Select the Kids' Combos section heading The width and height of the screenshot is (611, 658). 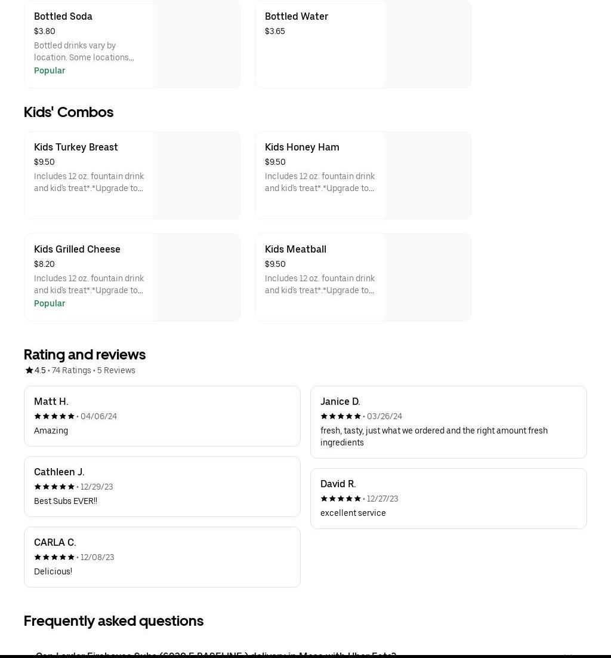coord(69,112)
